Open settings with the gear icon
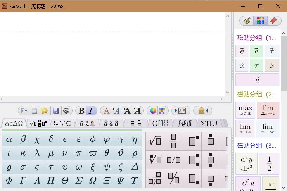287x191 pixels. [66, 110]
